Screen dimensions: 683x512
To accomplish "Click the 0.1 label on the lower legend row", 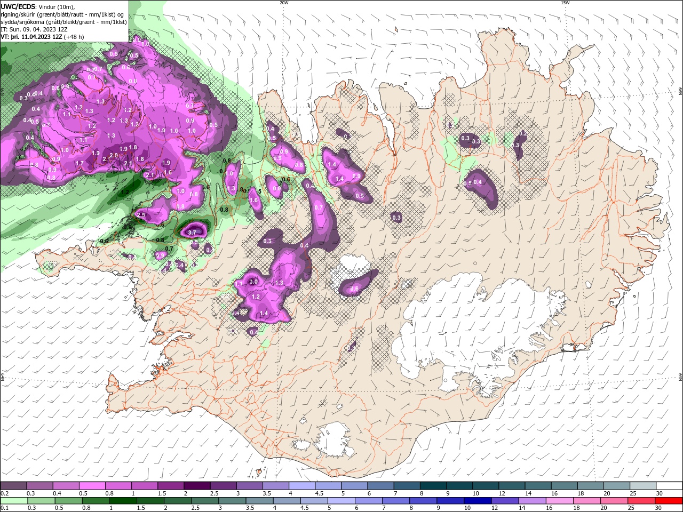I will [x=5, y=508].
